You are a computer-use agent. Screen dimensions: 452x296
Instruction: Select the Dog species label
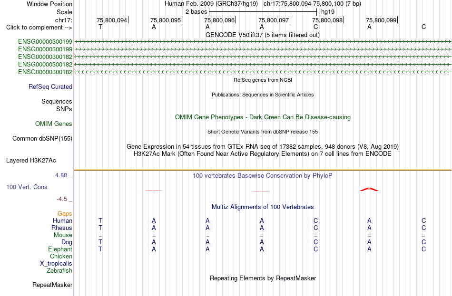tap(67, 242)
